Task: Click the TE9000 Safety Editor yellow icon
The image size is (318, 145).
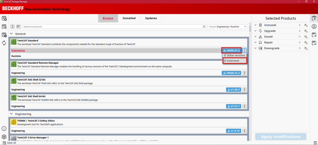Action: 14,122
